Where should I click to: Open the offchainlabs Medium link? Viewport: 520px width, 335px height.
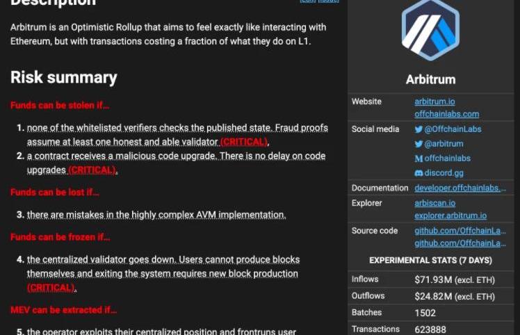(448, 158)
